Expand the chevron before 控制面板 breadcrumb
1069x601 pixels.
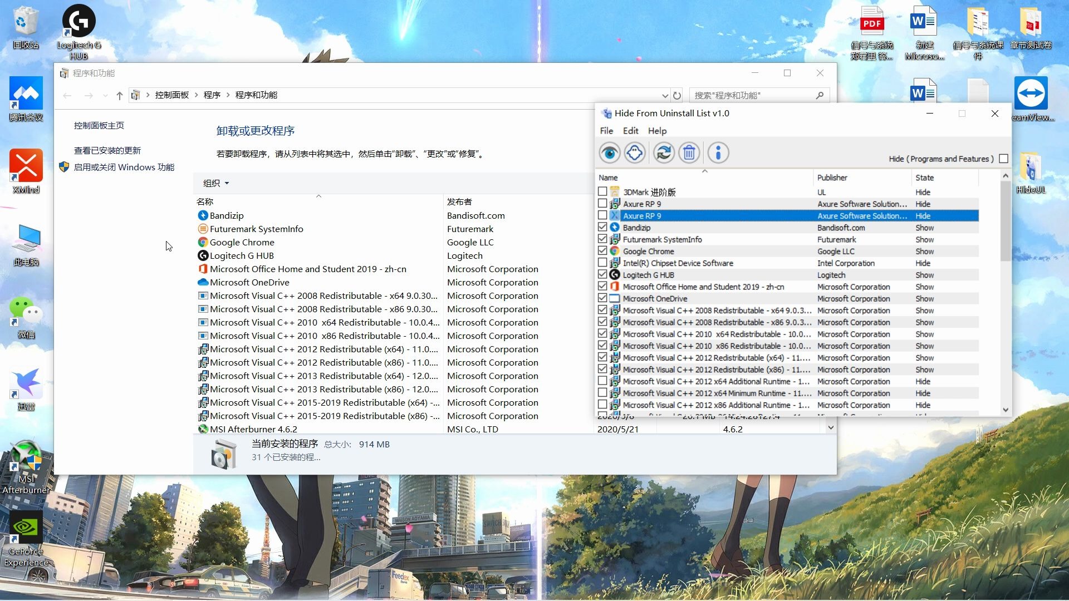[148, 95]
